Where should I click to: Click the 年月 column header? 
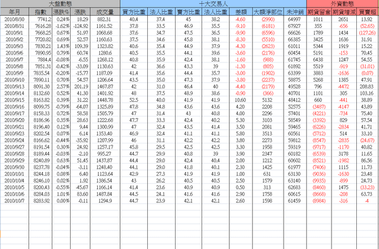[x=15, y=11]
